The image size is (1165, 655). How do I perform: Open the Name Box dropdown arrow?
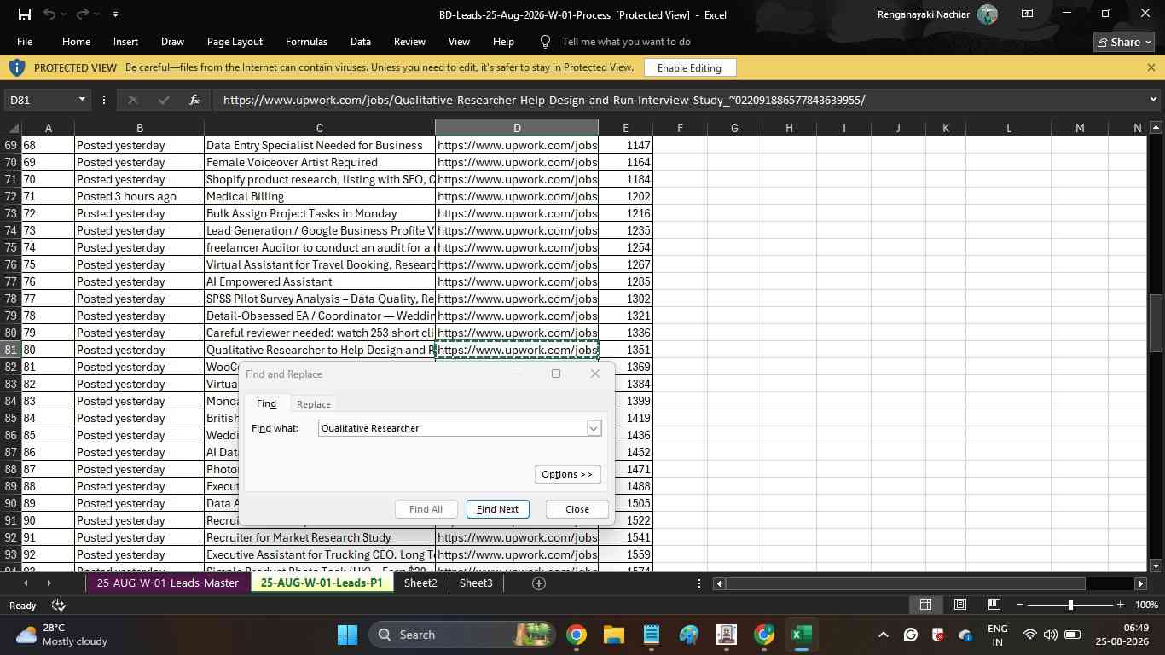(82, 100)
